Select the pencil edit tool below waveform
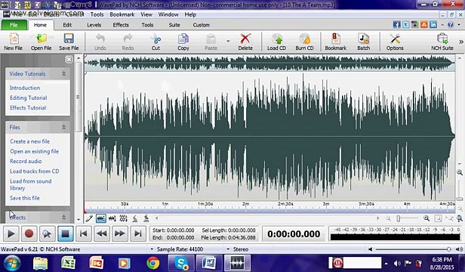The height and width of the screenshot is (272, 465). click(x=89, y=218)
